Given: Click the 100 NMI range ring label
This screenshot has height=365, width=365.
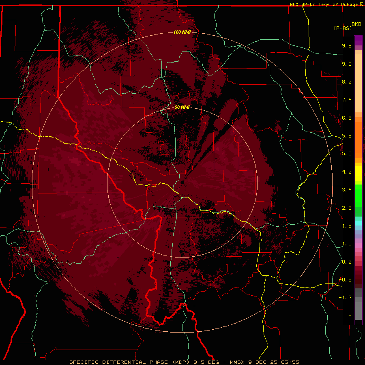Looking at the screenshot, I should click(182, 32).
